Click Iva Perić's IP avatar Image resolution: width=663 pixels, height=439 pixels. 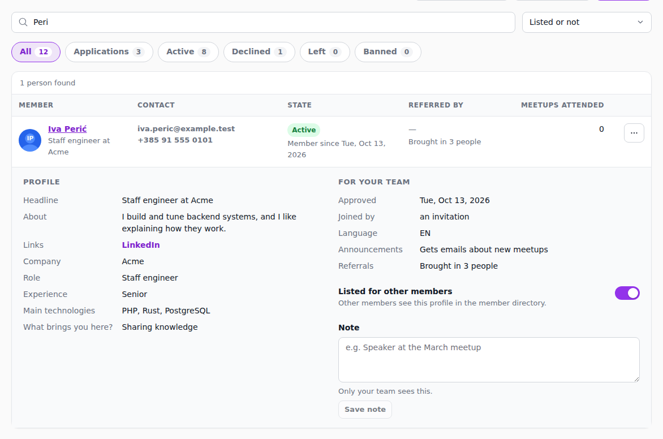(x=30, y=140)
